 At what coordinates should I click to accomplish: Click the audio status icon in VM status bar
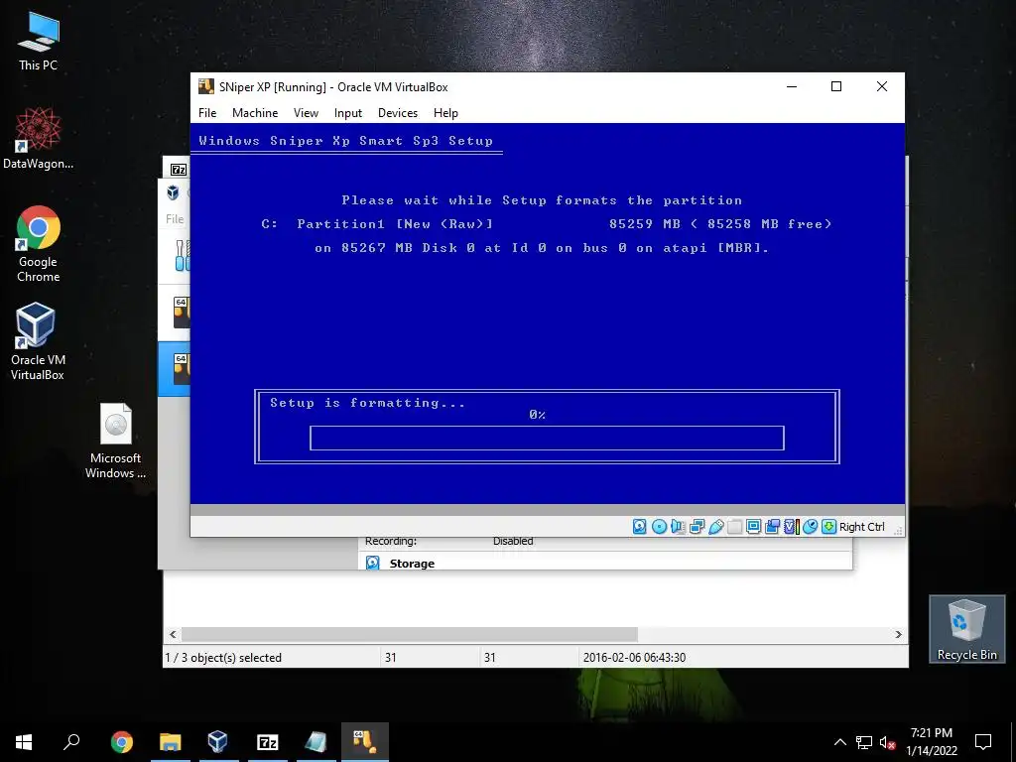click(678, 526)
